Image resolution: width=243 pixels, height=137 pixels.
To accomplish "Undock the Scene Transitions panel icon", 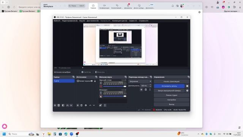I will point(151,77).
